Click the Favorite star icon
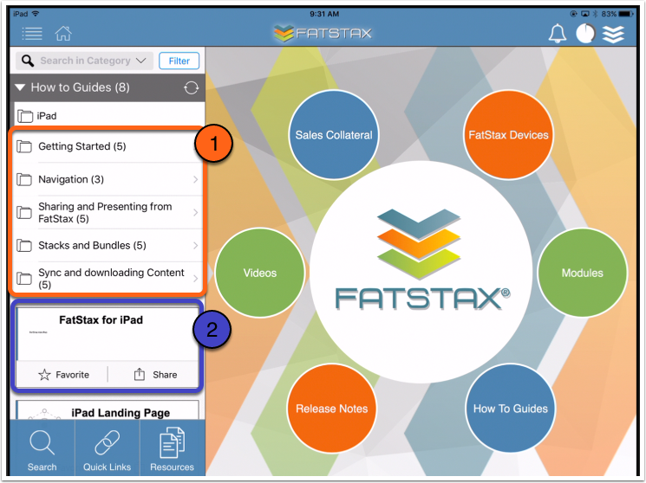This screenshot has width=646, height=483. pyautogui.click(x=44, y=375)
